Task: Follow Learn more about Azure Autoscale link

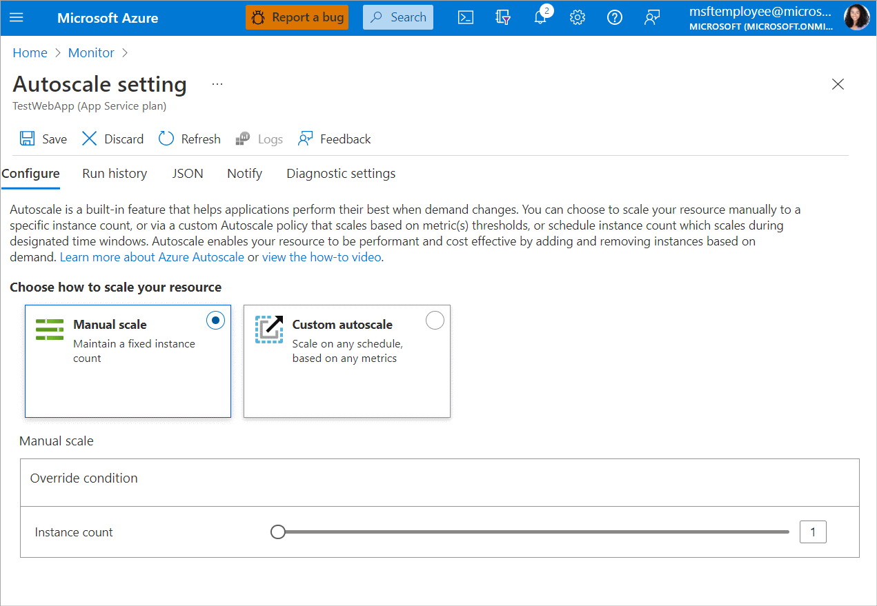Action: (x=152, y=257)
